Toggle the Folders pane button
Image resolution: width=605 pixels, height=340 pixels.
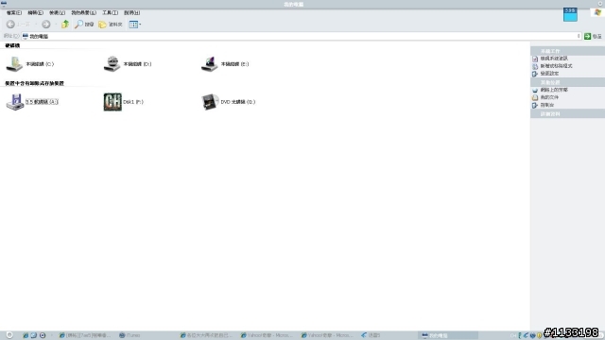pyautogui.click(x=111, y=25)
